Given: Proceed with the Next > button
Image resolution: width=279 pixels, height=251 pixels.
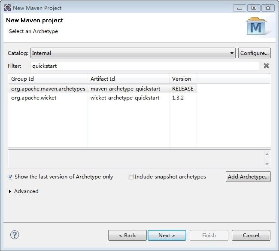Looking at the screenshot, I should point(167,236).
